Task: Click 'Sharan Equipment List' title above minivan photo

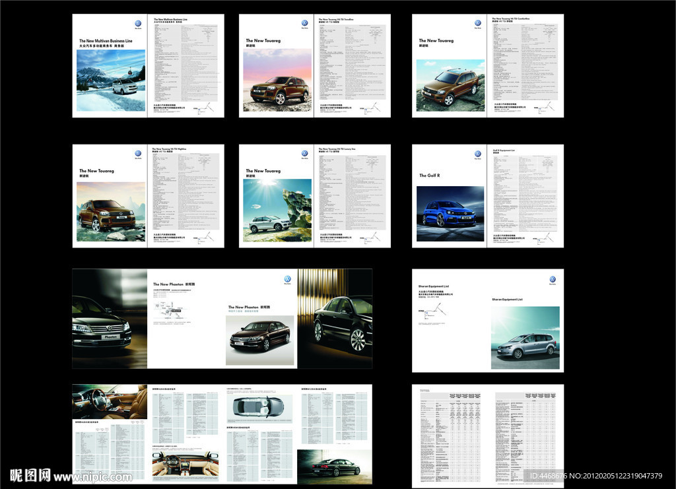Action: (x=508, y=299)
